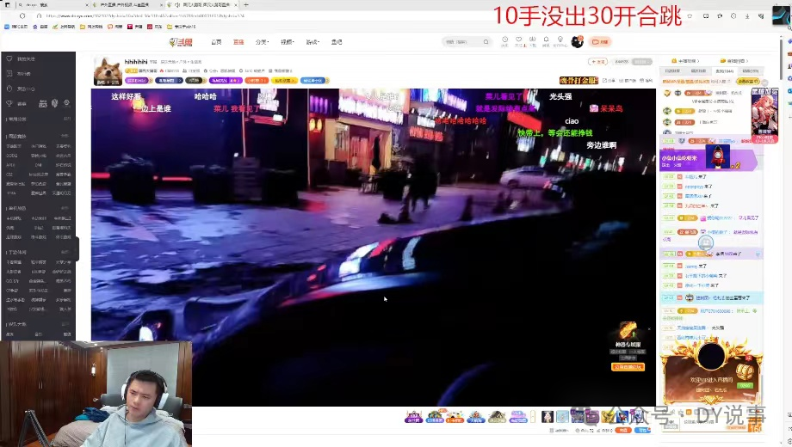Select the fourth gift activity icon
This screenshot has width=792, height=447.
tap(476, 417)
